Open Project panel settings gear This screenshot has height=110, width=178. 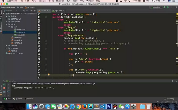pos(31,11)
